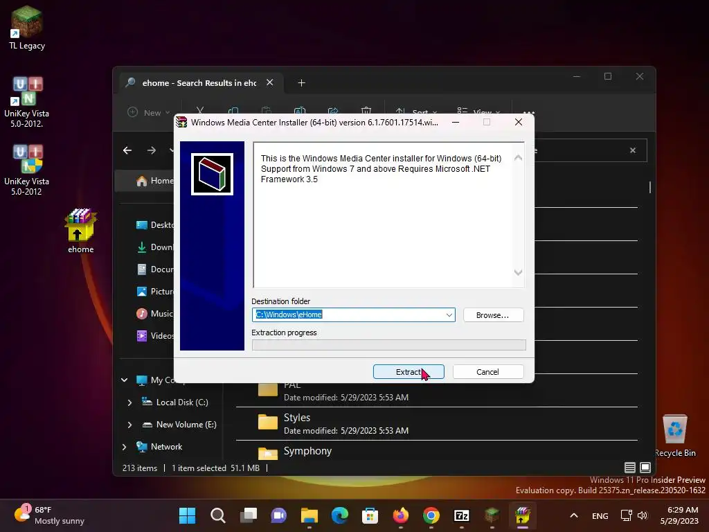Clear the Explorer search box
Screen dimensions: 709x532
(x=633, y=150)
